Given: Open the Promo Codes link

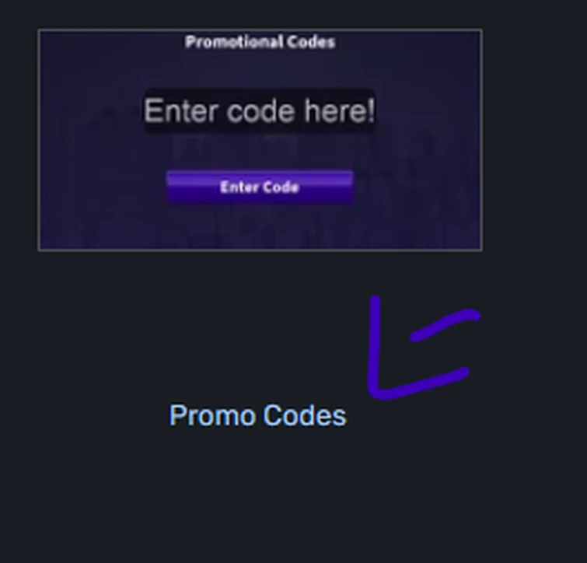Looking at the screenshot, I should pos(258,415).
